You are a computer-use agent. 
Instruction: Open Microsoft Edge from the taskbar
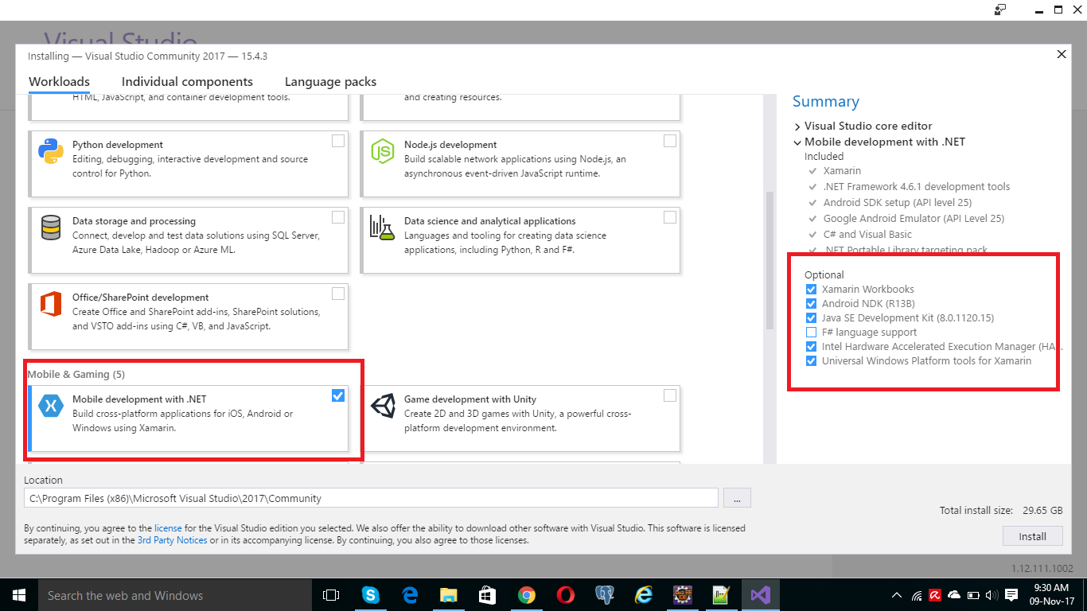click(x=410, y=595)
